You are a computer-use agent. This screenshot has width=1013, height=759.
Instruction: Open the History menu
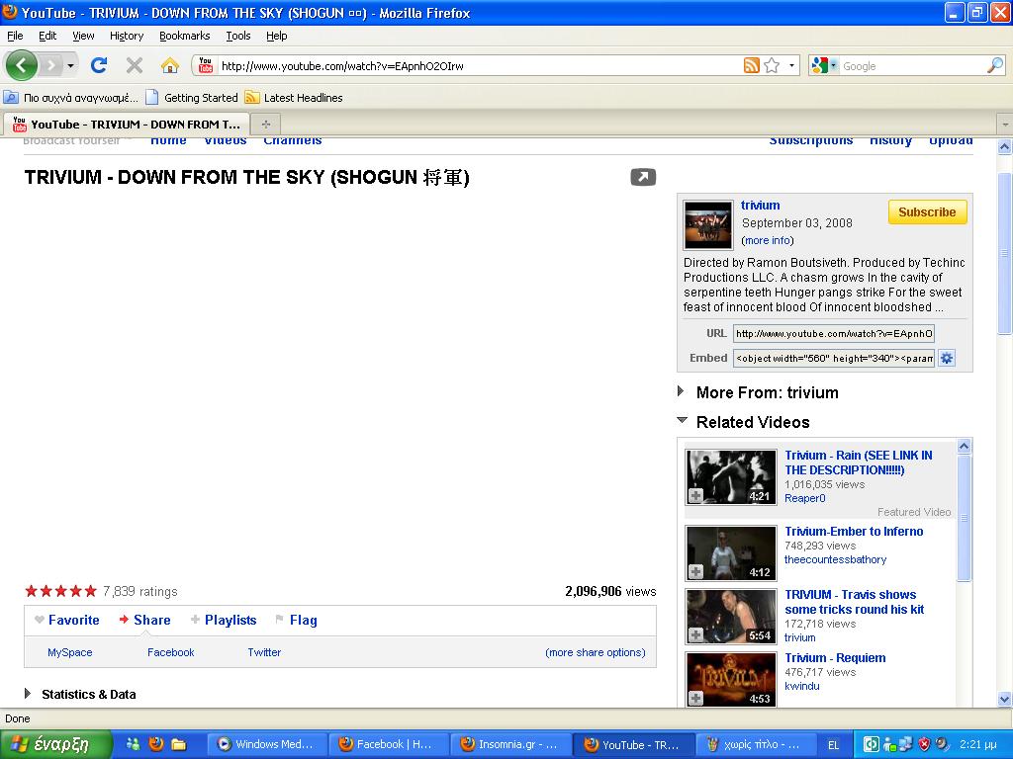point(127,36)
